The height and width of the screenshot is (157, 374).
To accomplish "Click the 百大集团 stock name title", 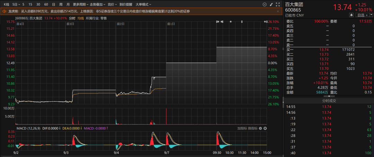I will point(294,4).
